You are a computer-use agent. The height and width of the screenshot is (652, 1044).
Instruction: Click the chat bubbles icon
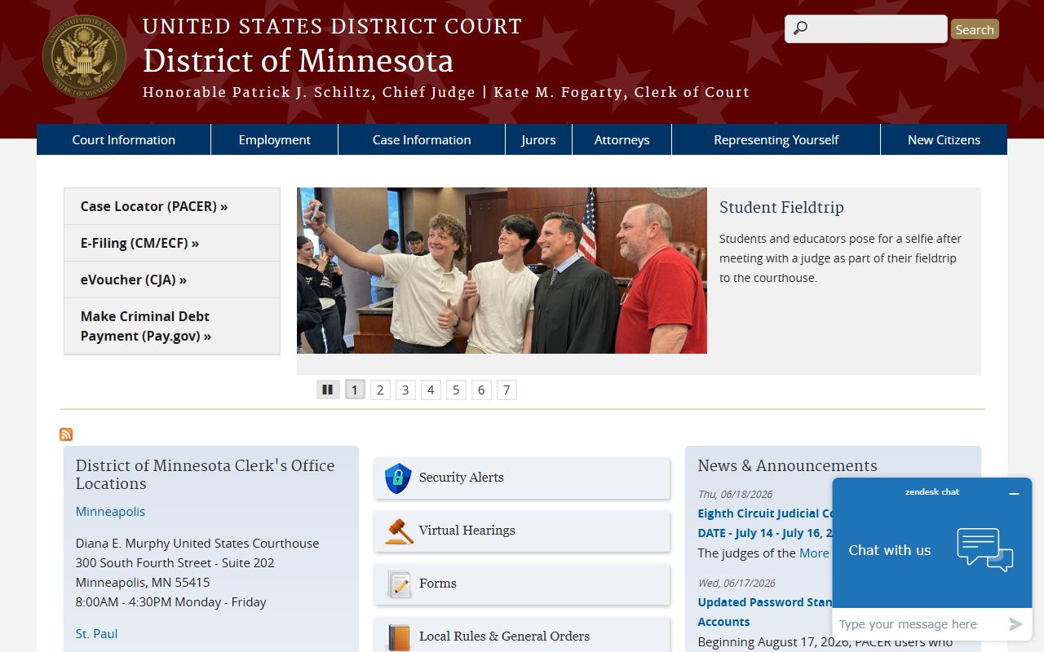[x=985, y=550]
